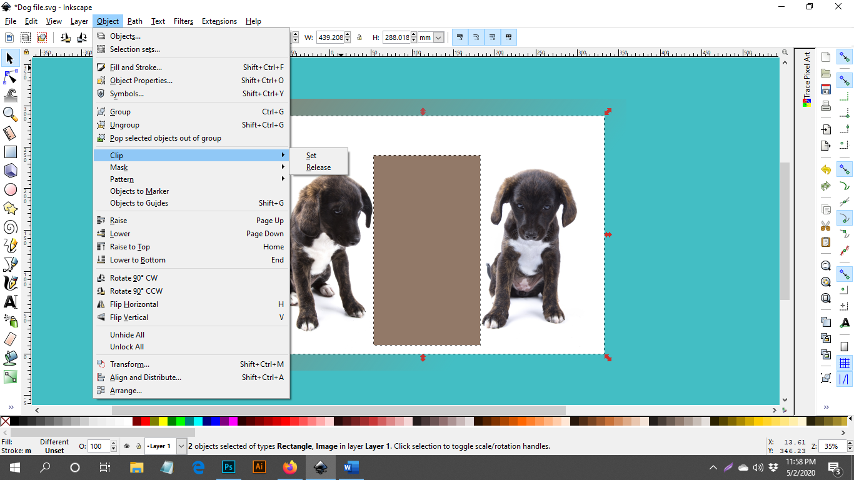Click Fill and Stroke menu entry
This screenshot has height=480, width=854.
[x=136, y=67]
